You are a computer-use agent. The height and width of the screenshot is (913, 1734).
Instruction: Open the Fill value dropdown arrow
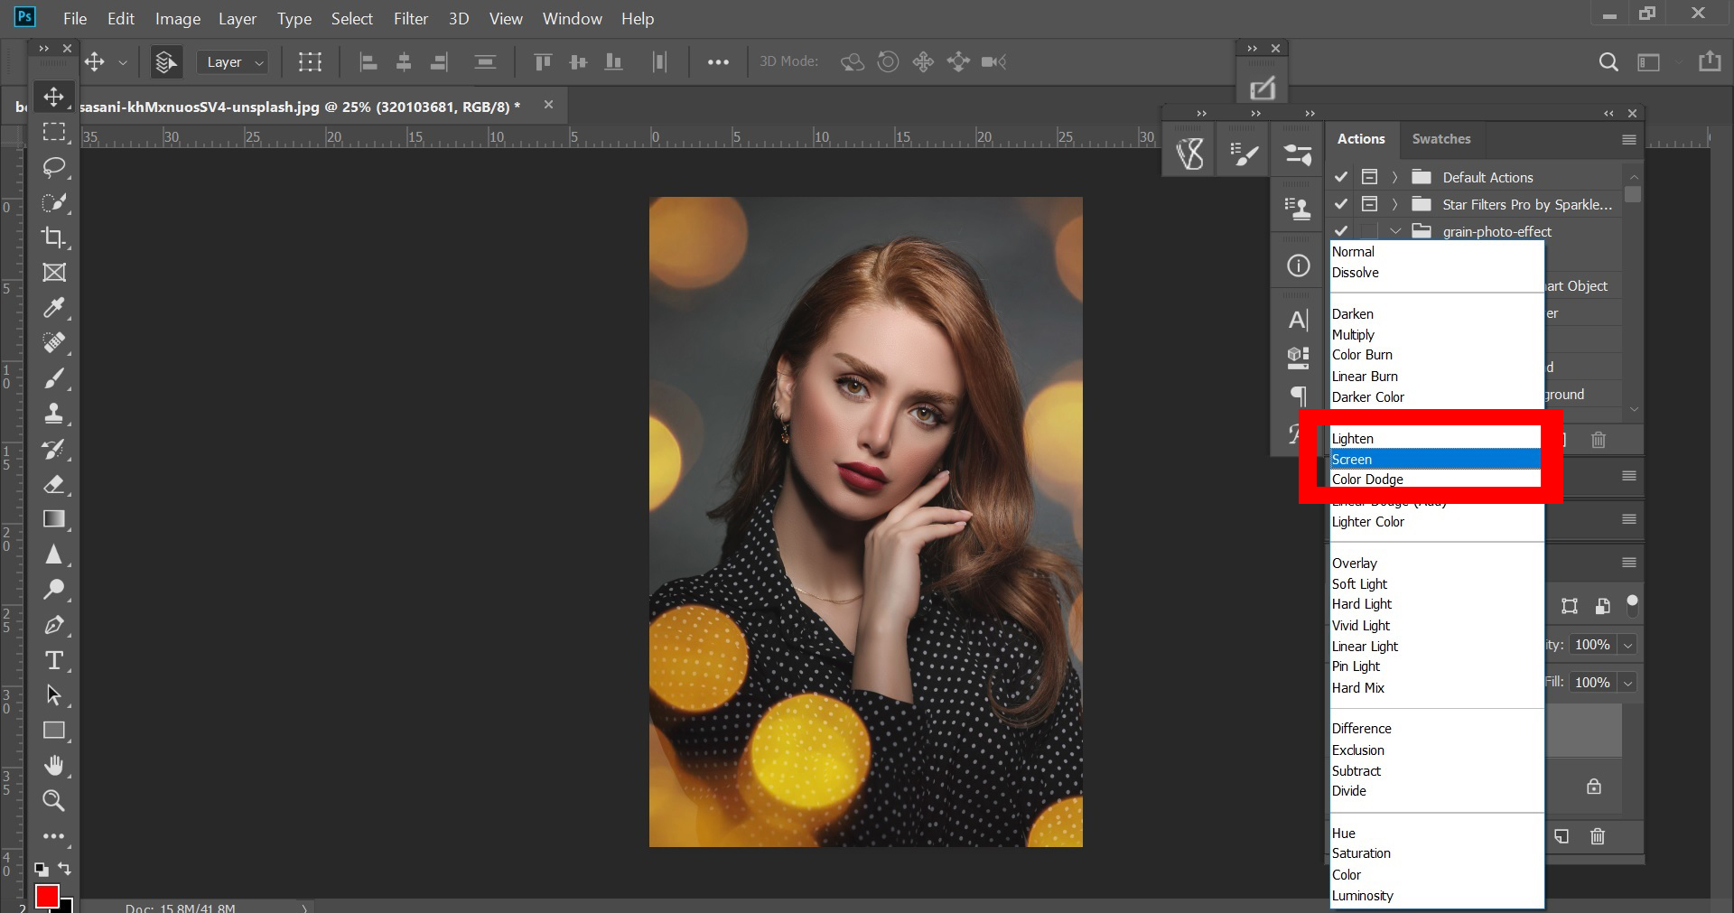(x=1627, y=683)
